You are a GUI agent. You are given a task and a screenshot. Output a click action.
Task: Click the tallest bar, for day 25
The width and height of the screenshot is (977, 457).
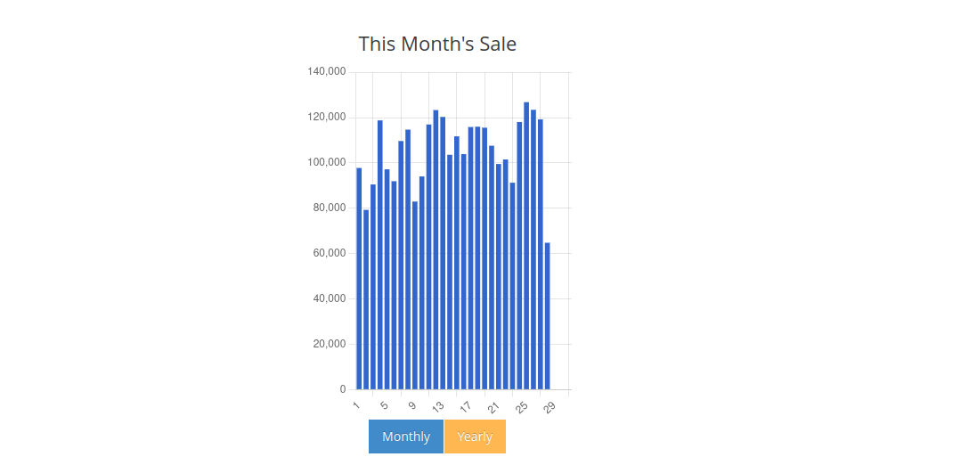point(526,246)
